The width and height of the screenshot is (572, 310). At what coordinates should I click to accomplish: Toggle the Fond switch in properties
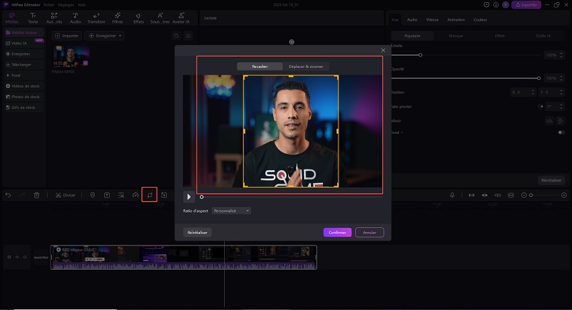point(561,132)
